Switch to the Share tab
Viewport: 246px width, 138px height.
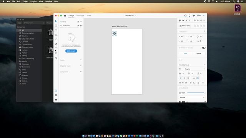(x=89, y=15)
